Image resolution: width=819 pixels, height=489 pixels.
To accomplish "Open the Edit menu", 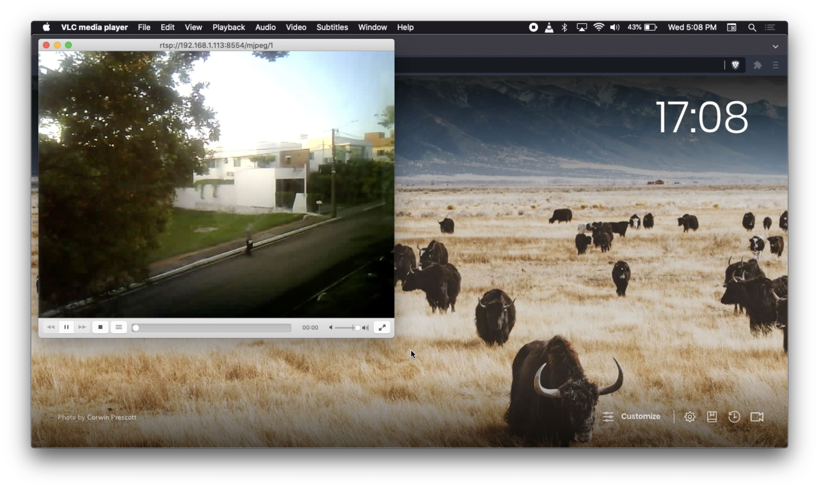I will [167, 27].
